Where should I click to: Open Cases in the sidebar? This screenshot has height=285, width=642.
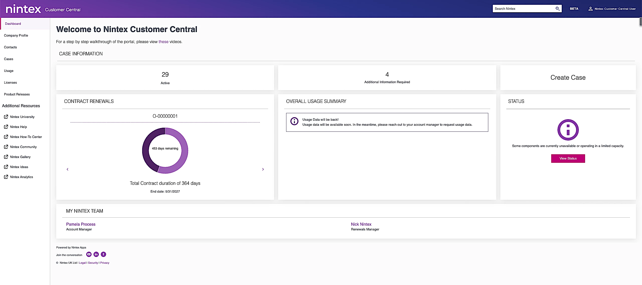[9, 59]
